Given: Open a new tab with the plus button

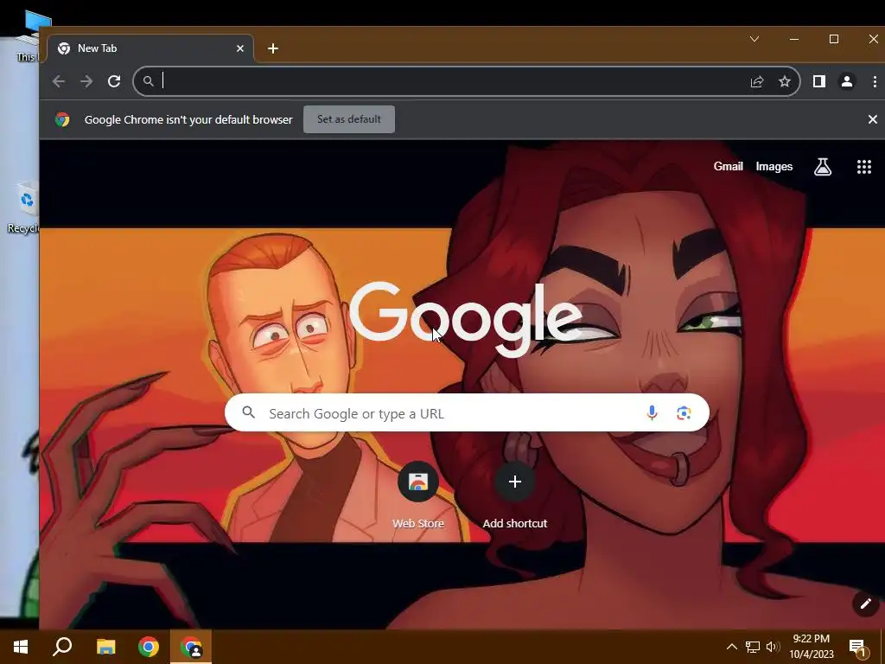Looking at the screenshot, I should pyautogui.click(x=273, y=48).
